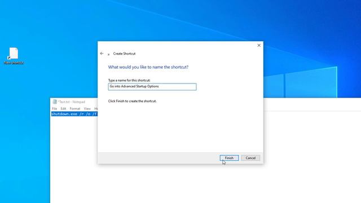The image size is (361, 203).
Task: Close the Create Shortcut dialog
Action: point(259,45)
